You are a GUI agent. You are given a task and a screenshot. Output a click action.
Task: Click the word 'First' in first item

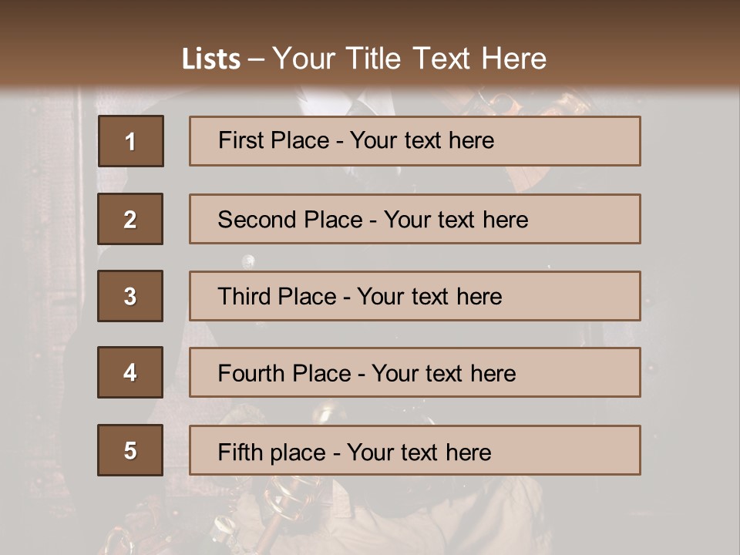240,140
